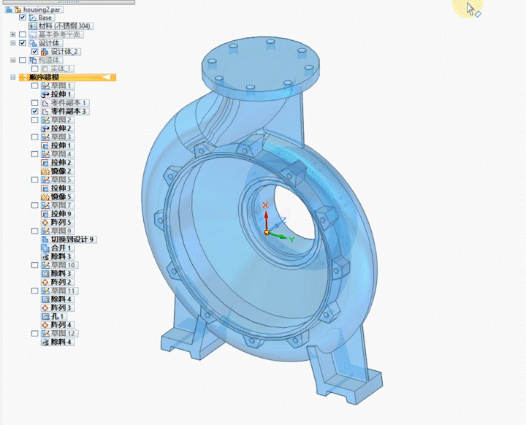This screenshot has height=425, width=526.
Task: Click the coordinate triad origin on model
Action: point(267,232)
